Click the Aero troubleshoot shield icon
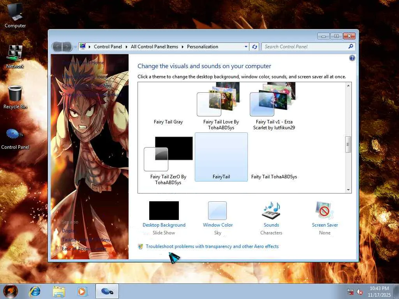 140,246
